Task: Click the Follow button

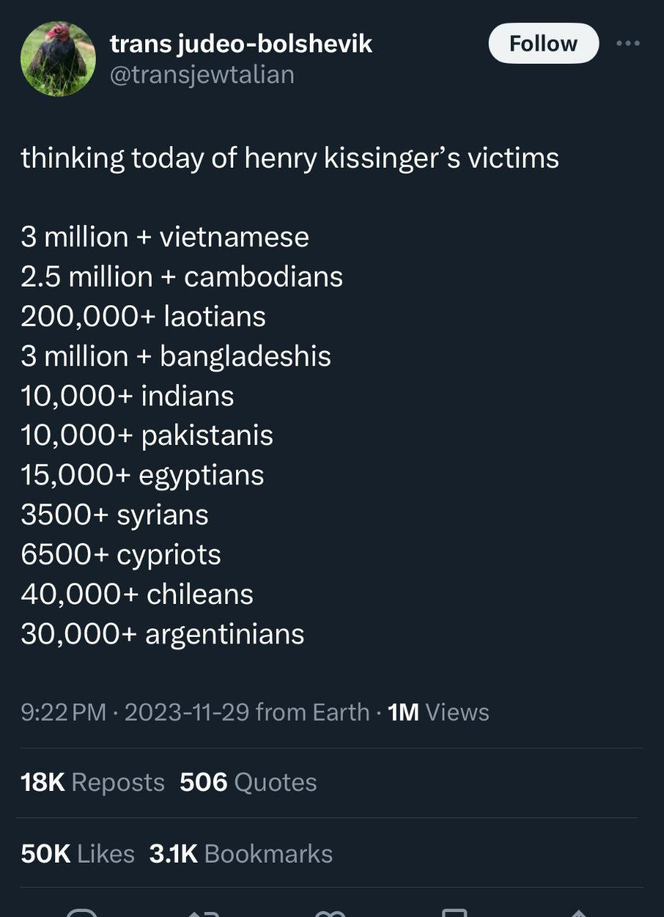Action: tap(543, 43)
